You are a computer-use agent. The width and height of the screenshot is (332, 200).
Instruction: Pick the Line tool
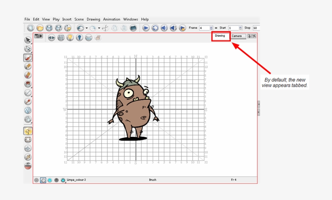point(28,93)
